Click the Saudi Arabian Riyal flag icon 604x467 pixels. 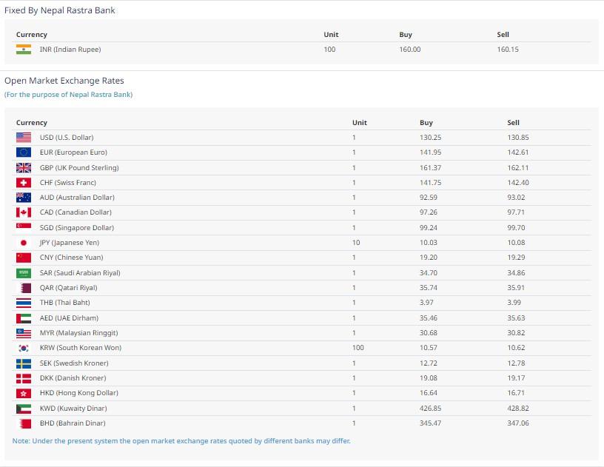(x=24, y=273)
